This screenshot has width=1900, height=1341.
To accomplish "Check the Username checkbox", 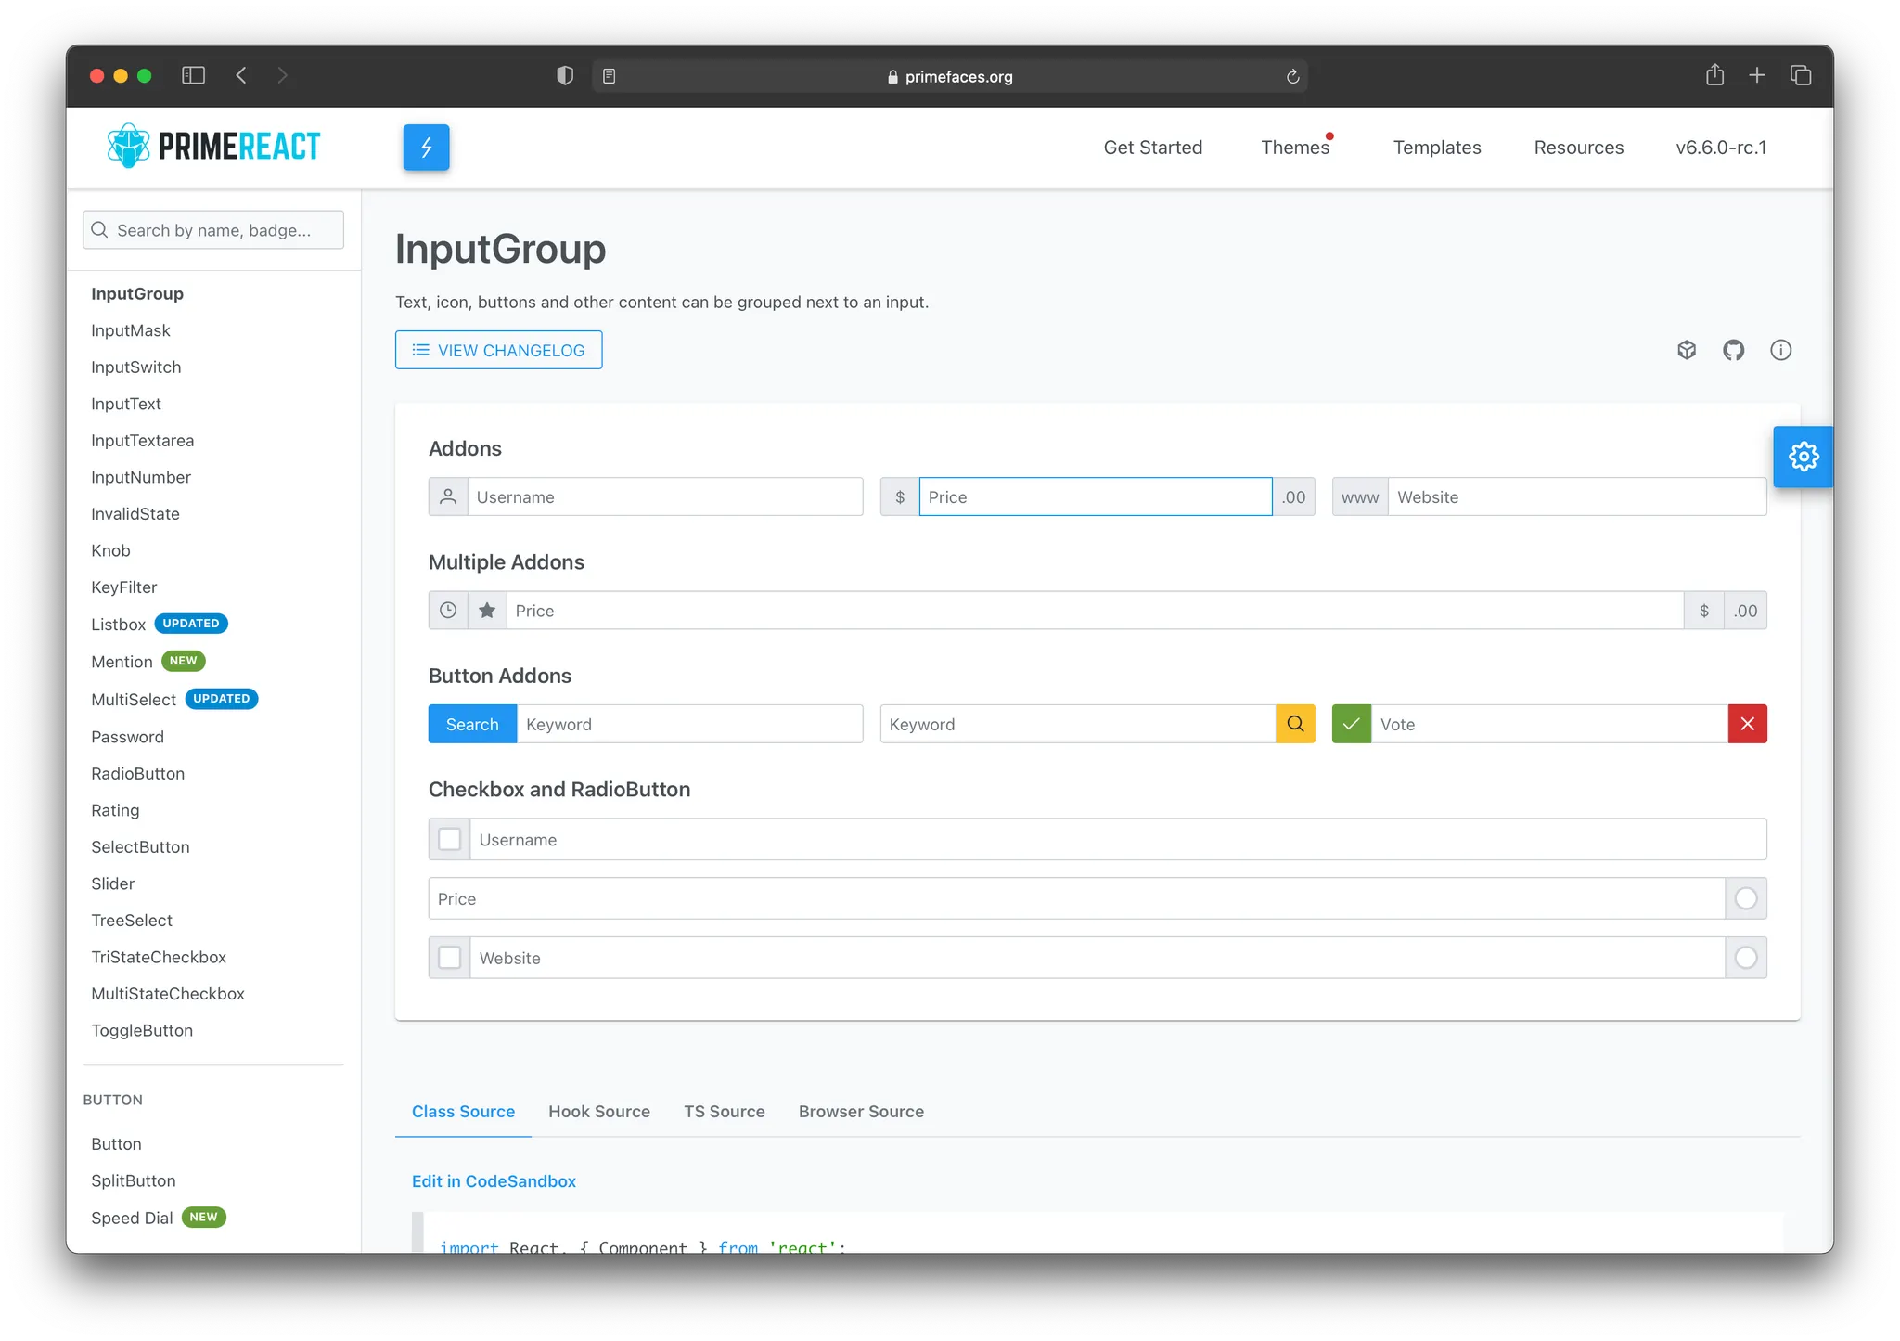I will click(x=450, y=839).
